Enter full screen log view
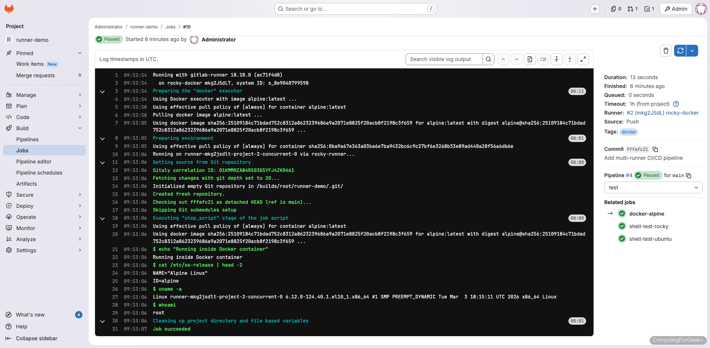 (583, 59)
